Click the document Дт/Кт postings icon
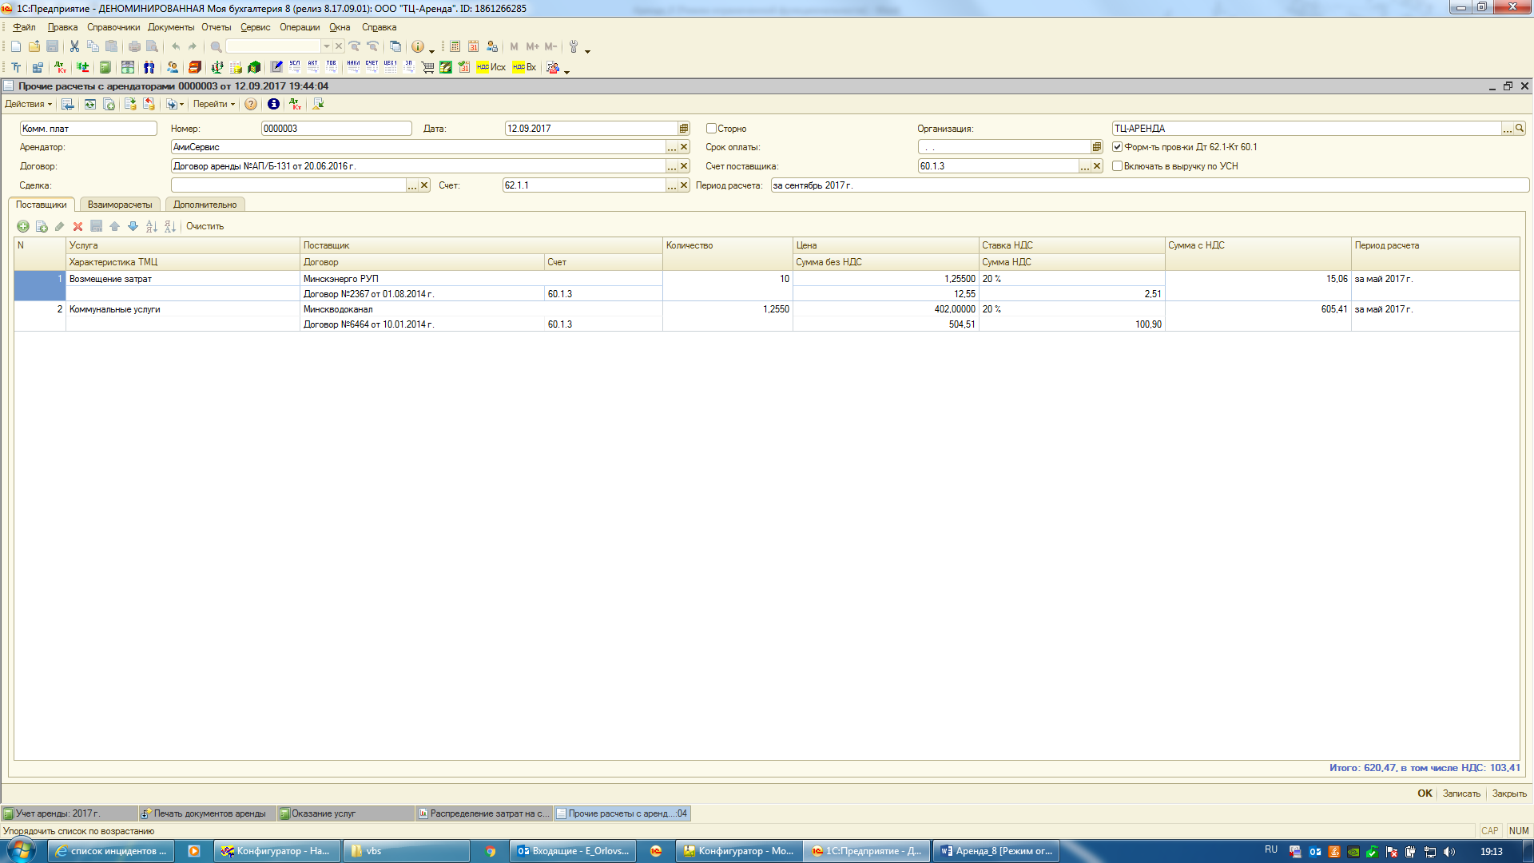This screenshot has width=1534, height=863. point(295,105)
